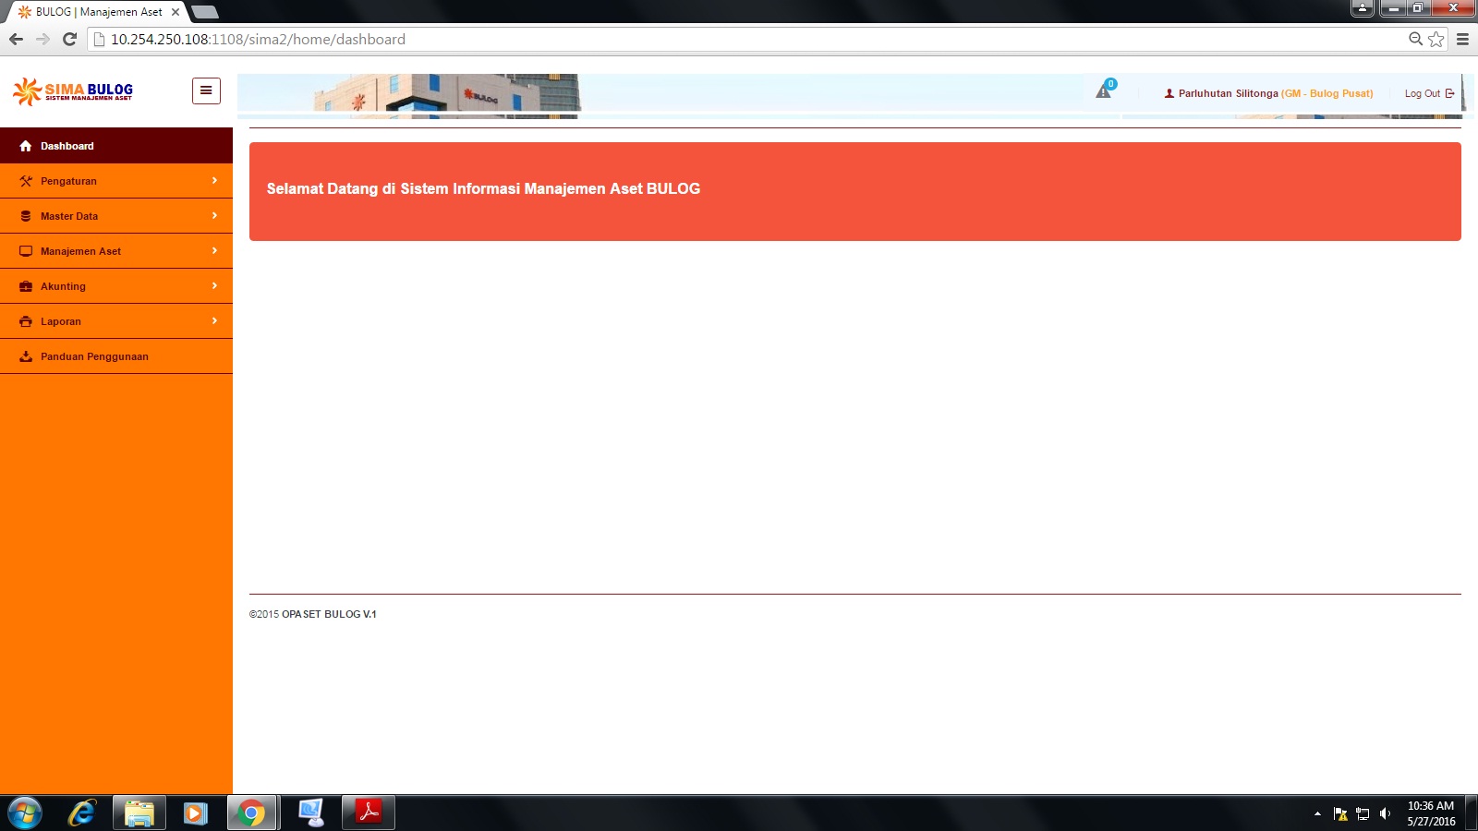The height and width of the screenshot is (831, 1478).
Task: Open the Akunting sidebar menu
Action: click(116, 286)
